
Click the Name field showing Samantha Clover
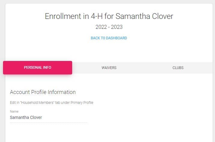pyautogui.click(x=49, y=117)
